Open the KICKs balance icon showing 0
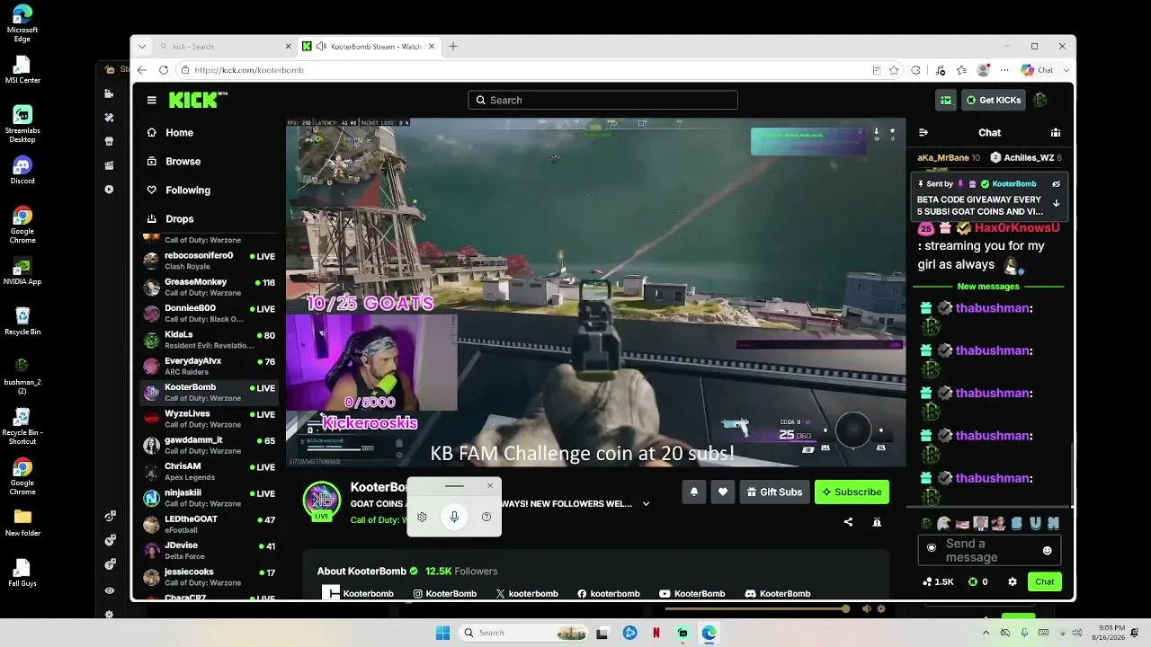The height and width of the screenshot is (647, 1151). click(978, 581)
